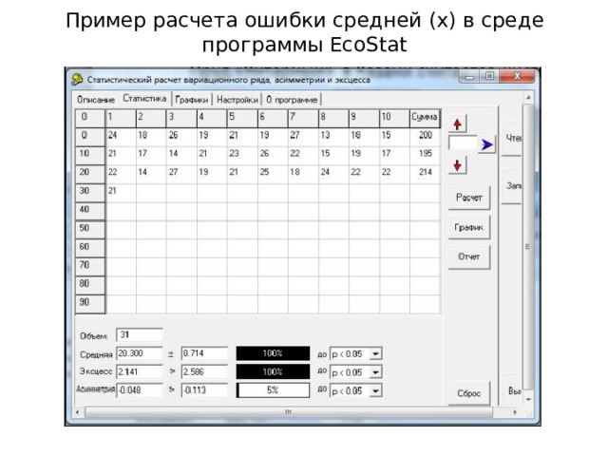Screen dimensions: 608x456
Task: Click the partially visible Чте button
Action: click(511, 139)
